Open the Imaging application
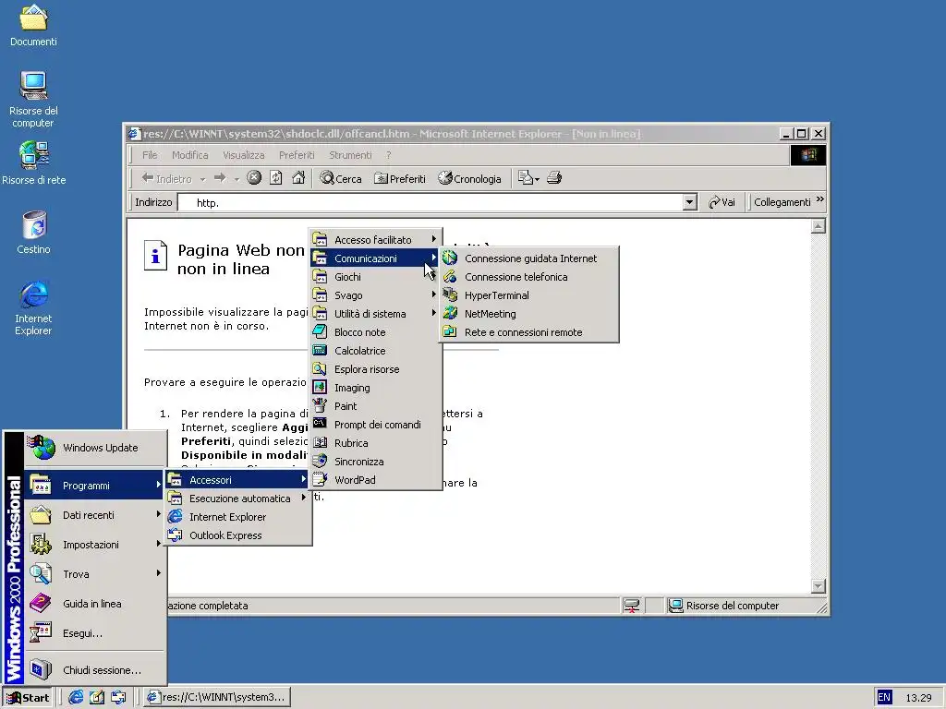The height and width of the screenshot is (709, 946). pos(375,388)
